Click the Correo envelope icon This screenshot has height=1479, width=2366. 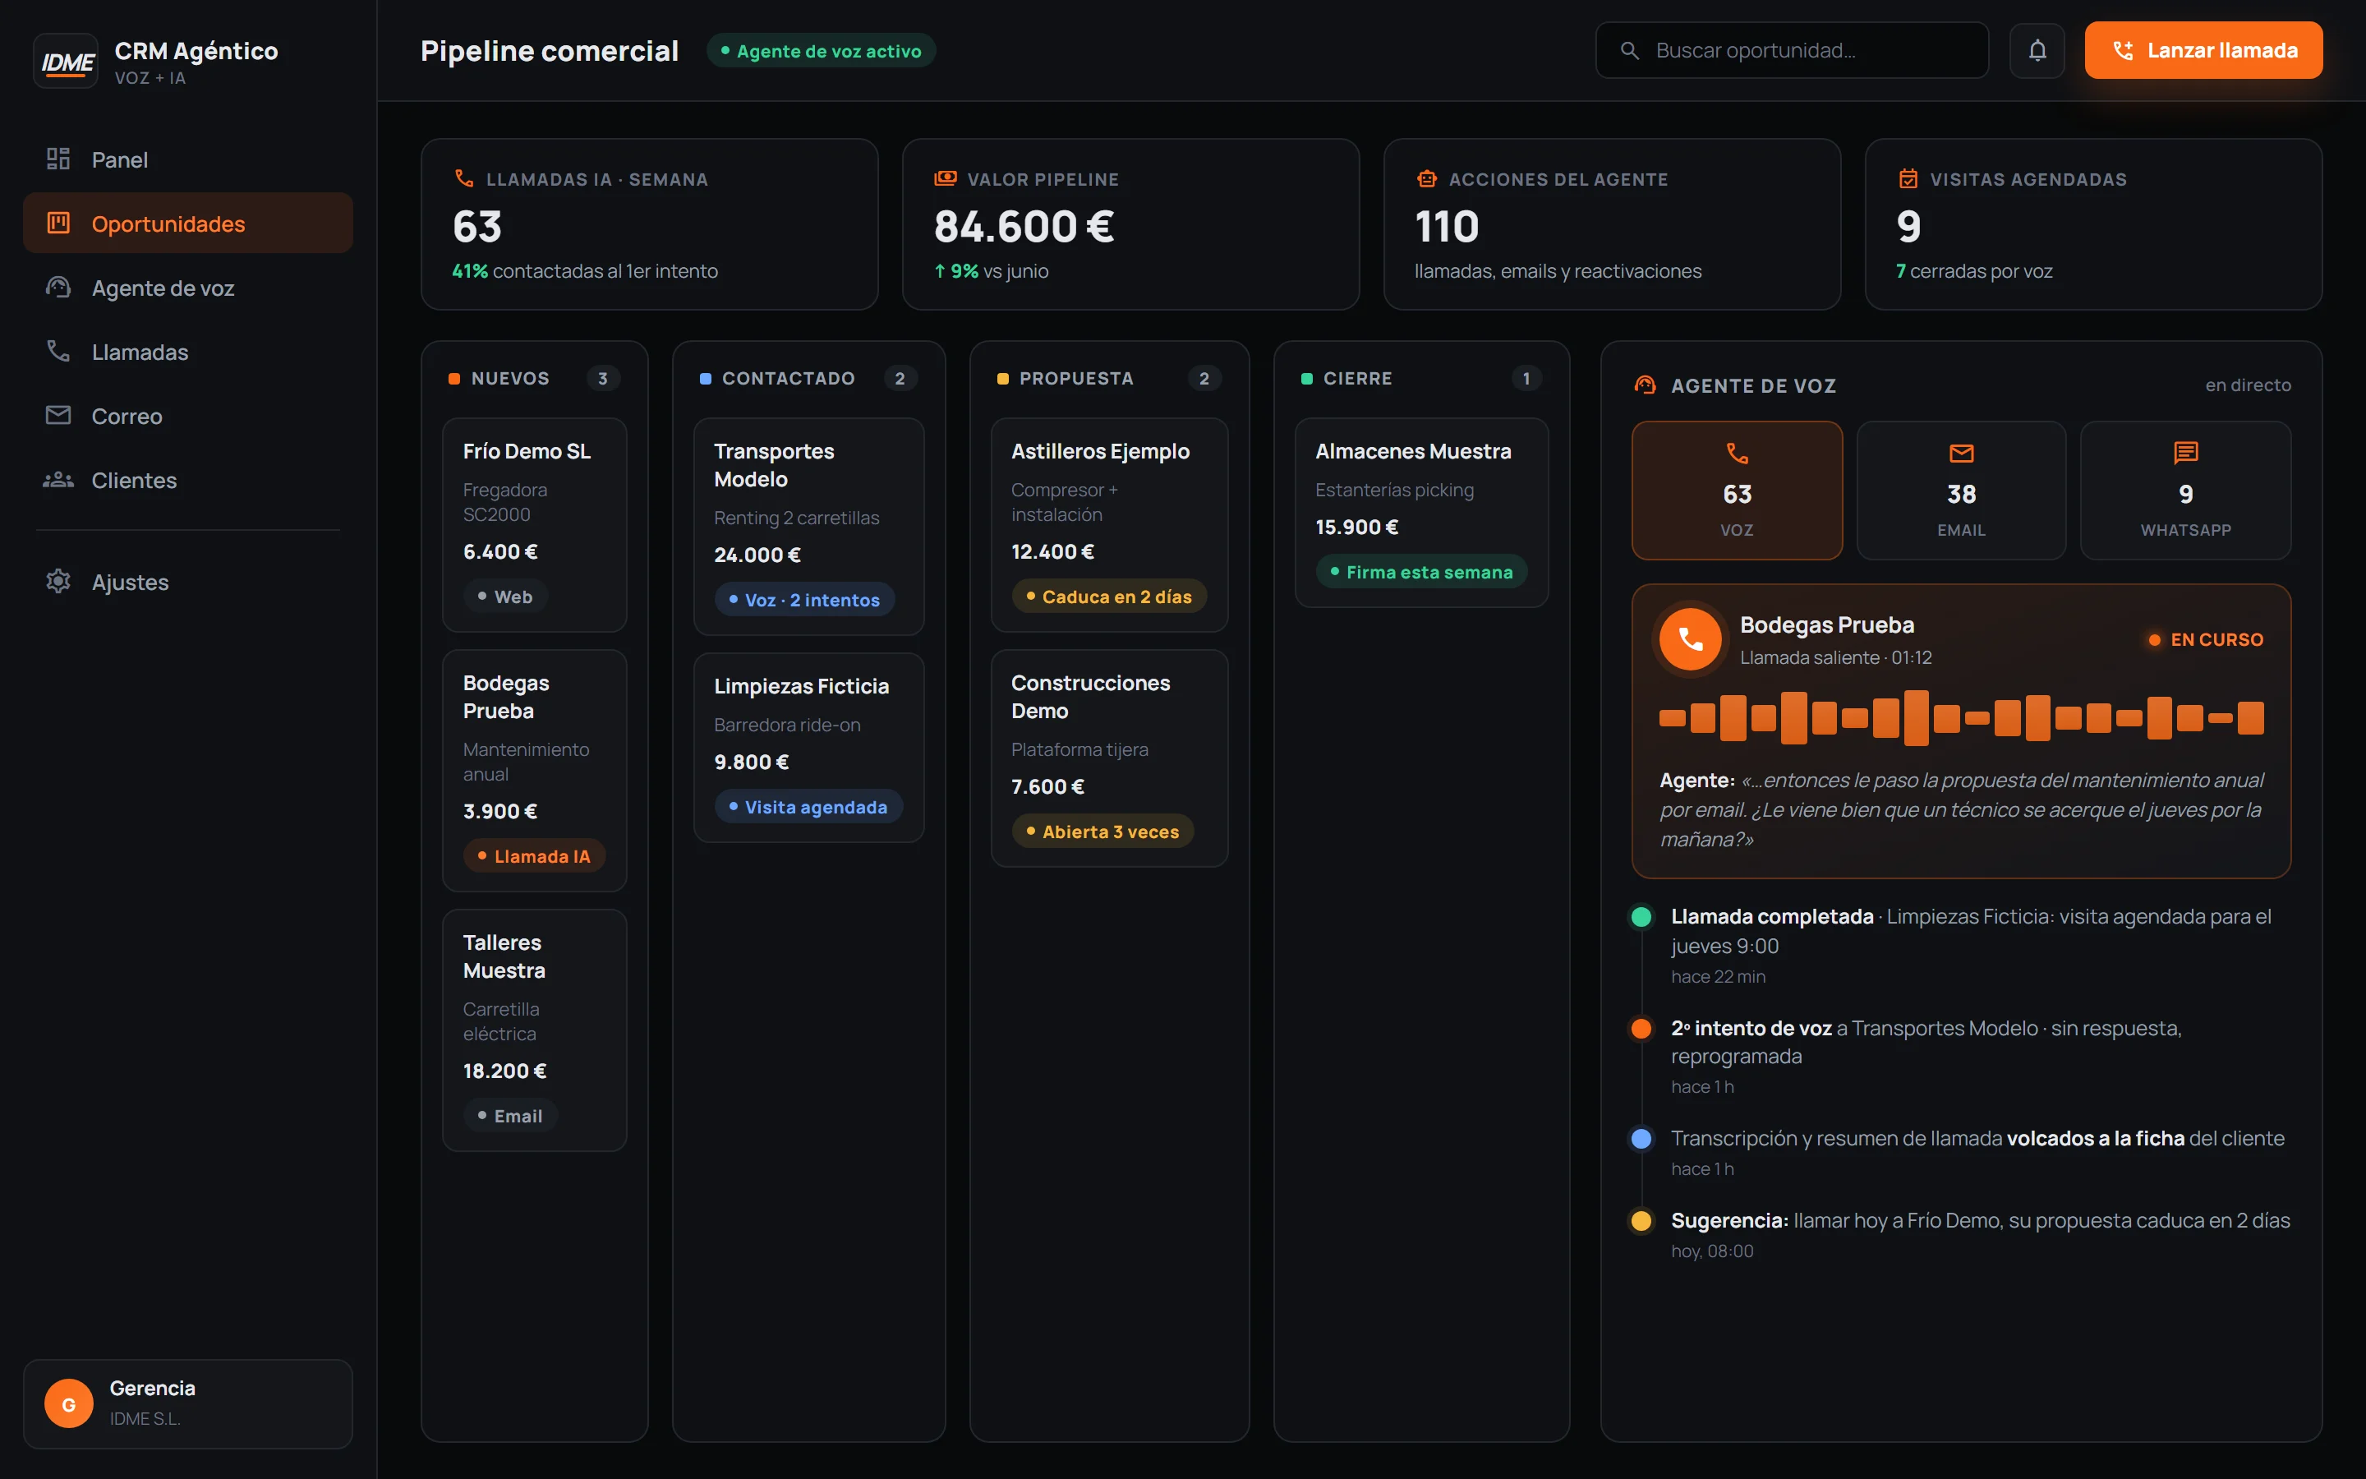click(58, 416)
